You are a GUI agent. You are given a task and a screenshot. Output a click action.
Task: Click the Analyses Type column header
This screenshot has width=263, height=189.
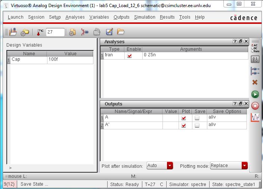[114, 49]
